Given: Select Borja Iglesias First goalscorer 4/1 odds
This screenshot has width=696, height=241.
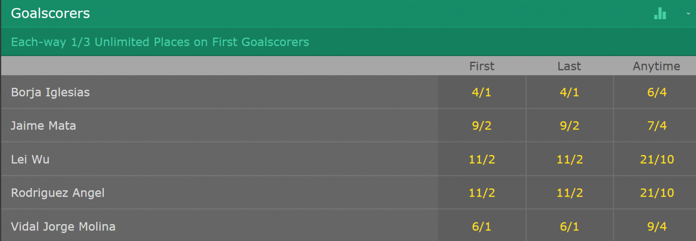Looking at the screenshot, I should pos(482,92).
